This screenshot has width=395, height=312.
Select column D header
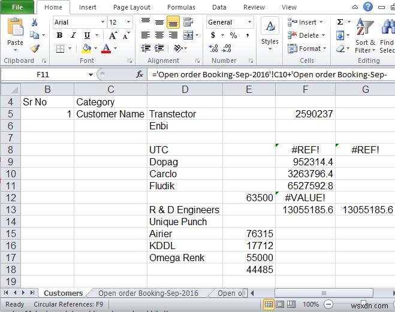click(x=185, y=89)
